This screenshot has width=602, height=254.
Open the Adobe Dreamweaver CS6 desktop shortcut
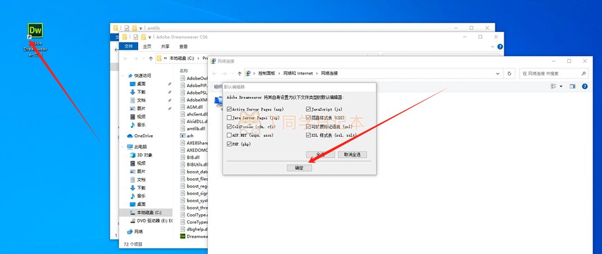[35, 39]
